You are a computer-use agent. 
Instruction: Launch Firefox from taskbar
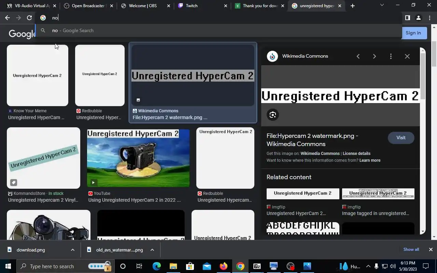[x=224, y=266]
